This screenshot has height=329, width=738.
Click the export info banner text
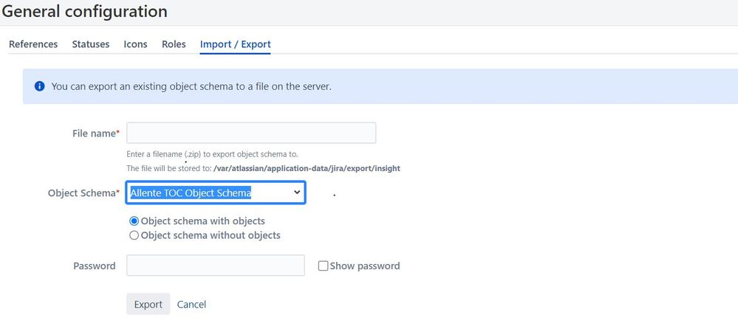coord(191,86)
